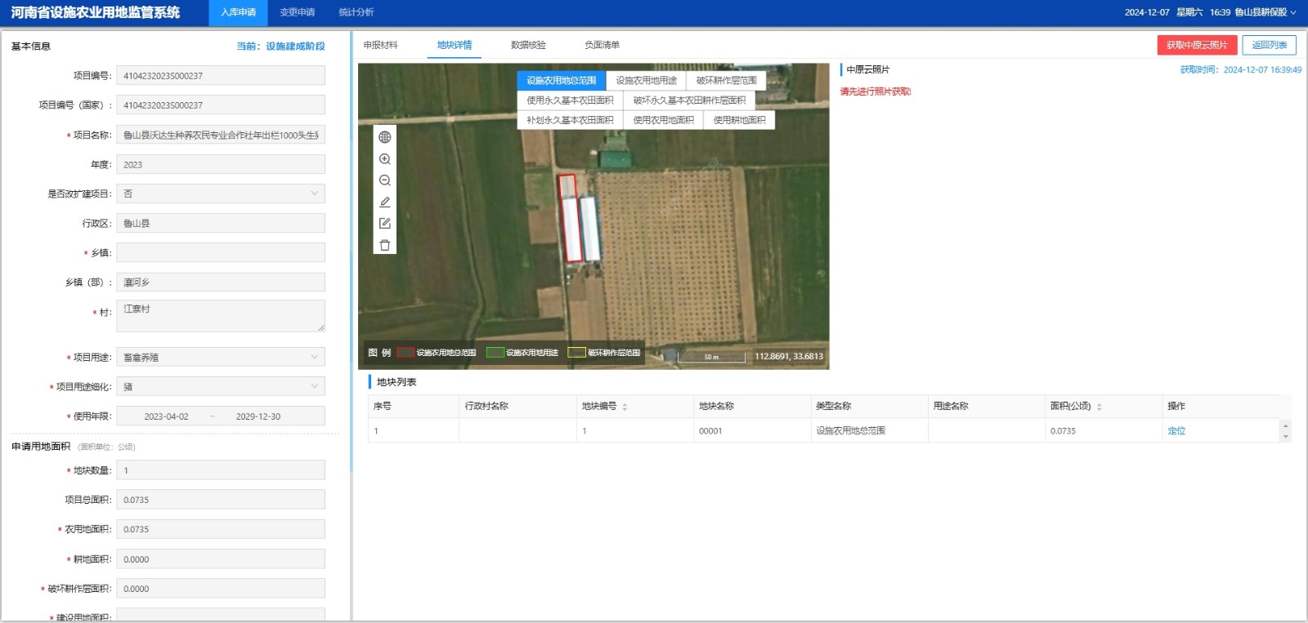Switch to 负面清单 tab

[x=602, y=45]
